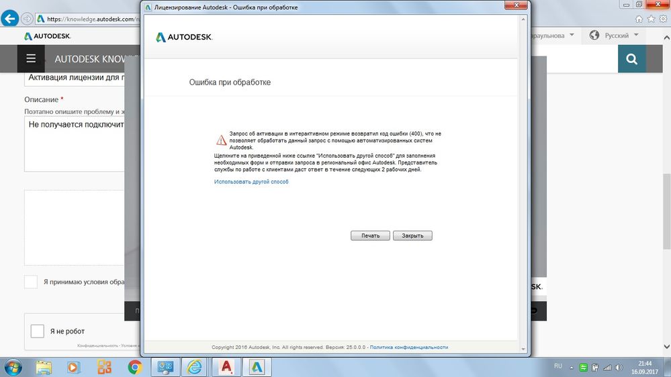Open the red AutoCAD taskbar icon

tap(226, 367)
